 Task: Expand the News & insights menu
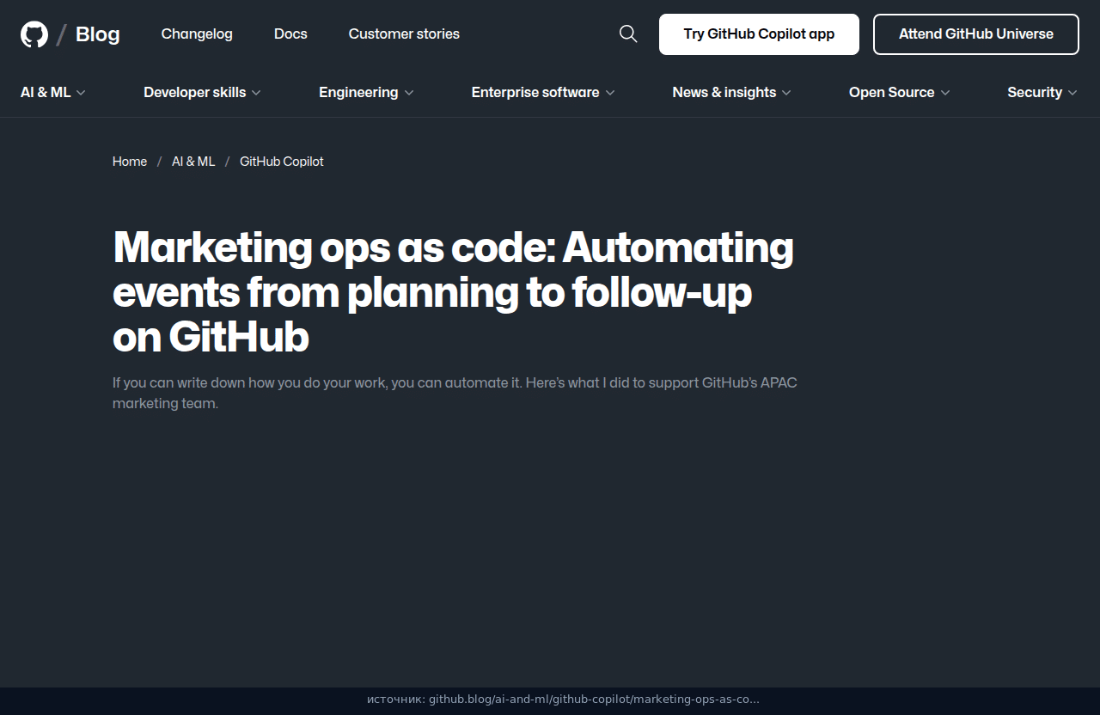pos(731,92)
